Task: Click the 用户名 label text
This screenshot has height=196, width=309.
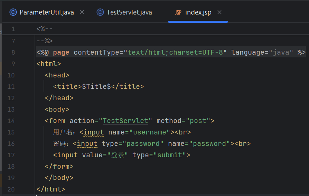Action: (x=63, y=132)
